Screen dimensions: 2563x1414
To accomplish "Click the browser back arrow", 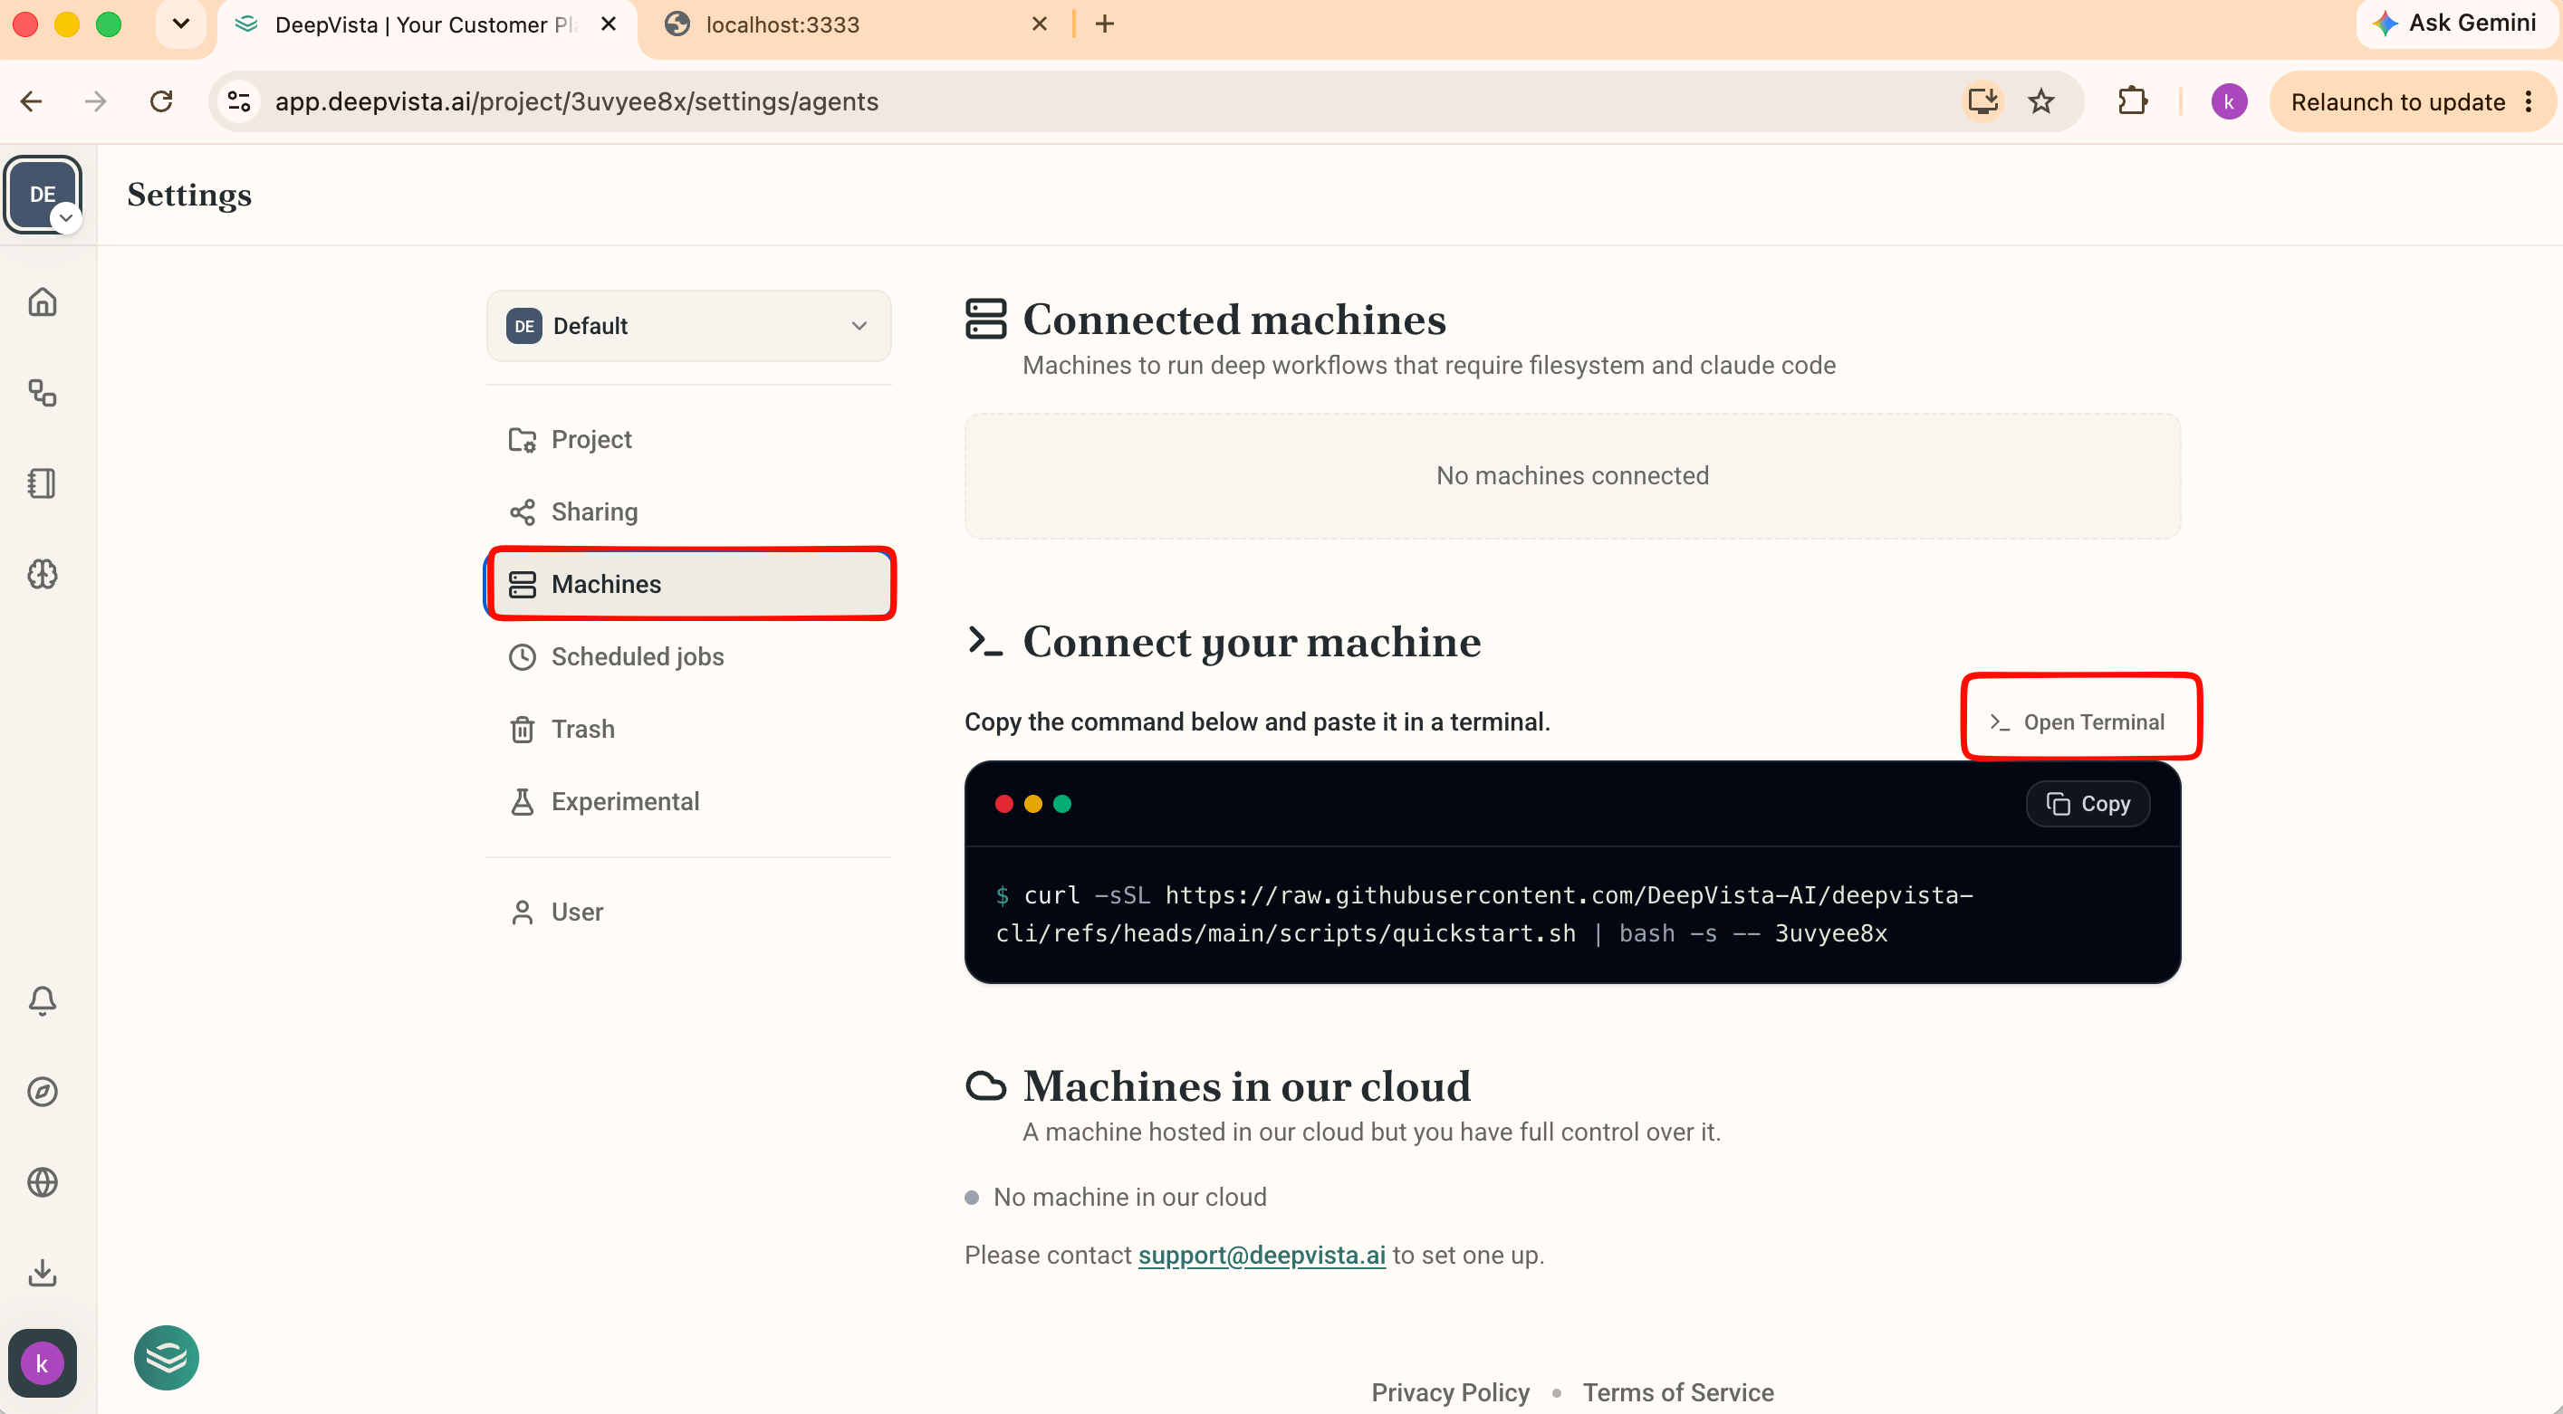I will click(31, 101).
